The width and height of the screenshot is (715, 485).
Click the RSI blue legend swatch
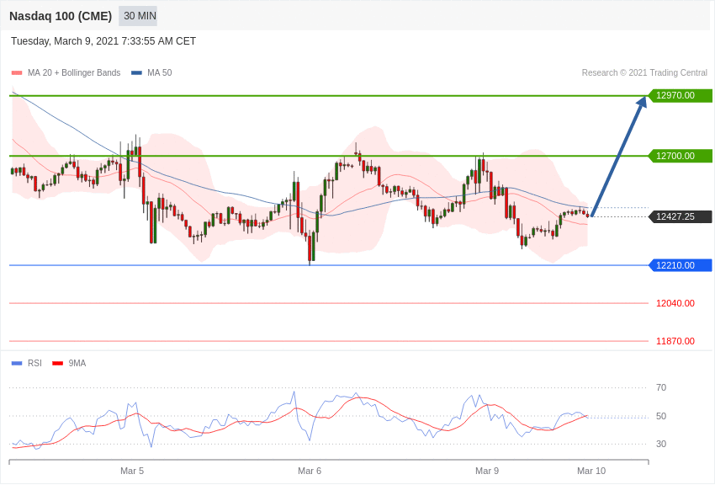[17, 363]
